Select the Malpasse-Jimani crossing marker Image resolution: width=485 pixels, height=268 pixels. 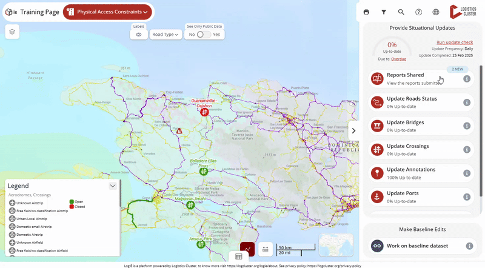(x=190, y=205)
